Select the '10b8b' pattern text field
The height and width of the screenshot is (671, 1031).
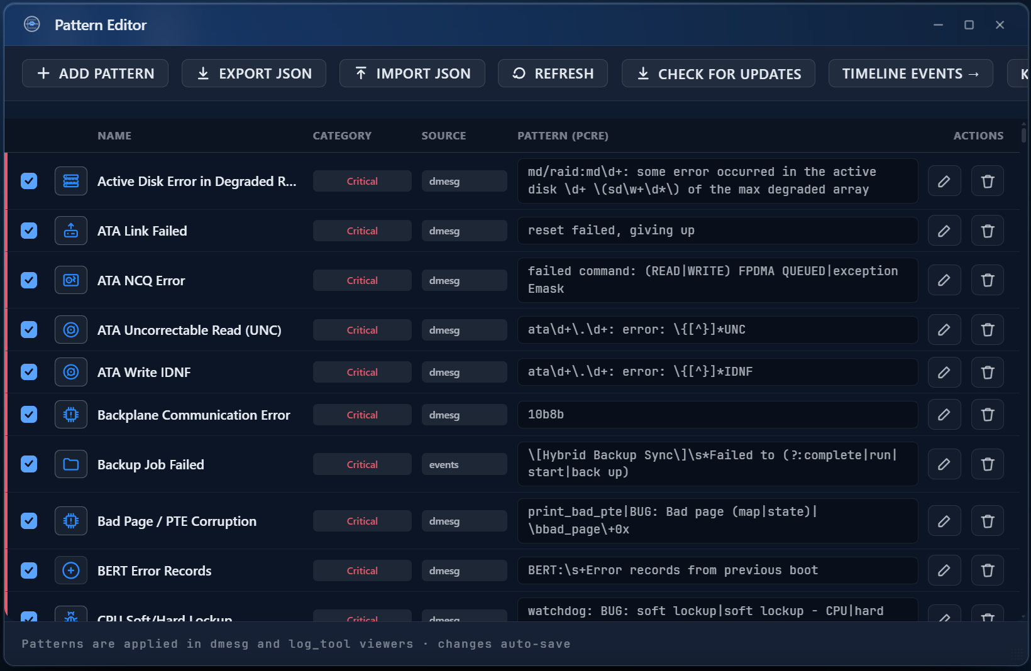coord(717,415)
